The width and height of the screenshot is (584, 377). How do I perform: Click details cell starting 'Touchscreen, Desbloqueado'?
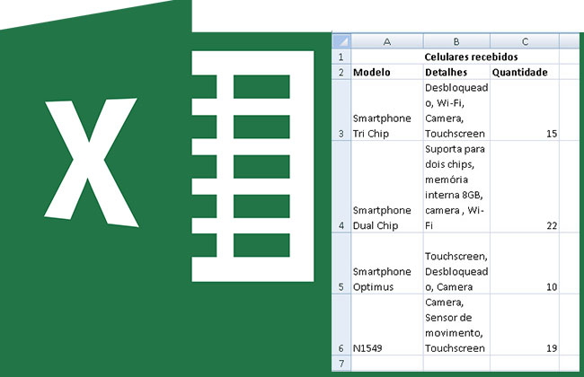click(456, 264)
